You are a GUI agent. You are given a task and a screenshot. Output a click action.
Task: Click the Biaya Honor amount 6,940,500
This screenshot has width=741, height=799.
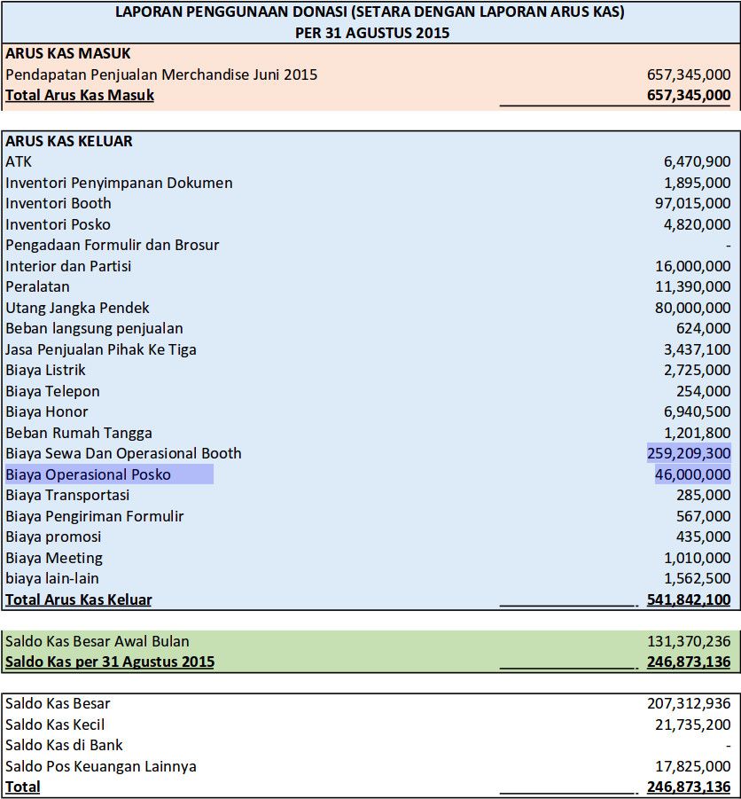(x=697, y=411)
